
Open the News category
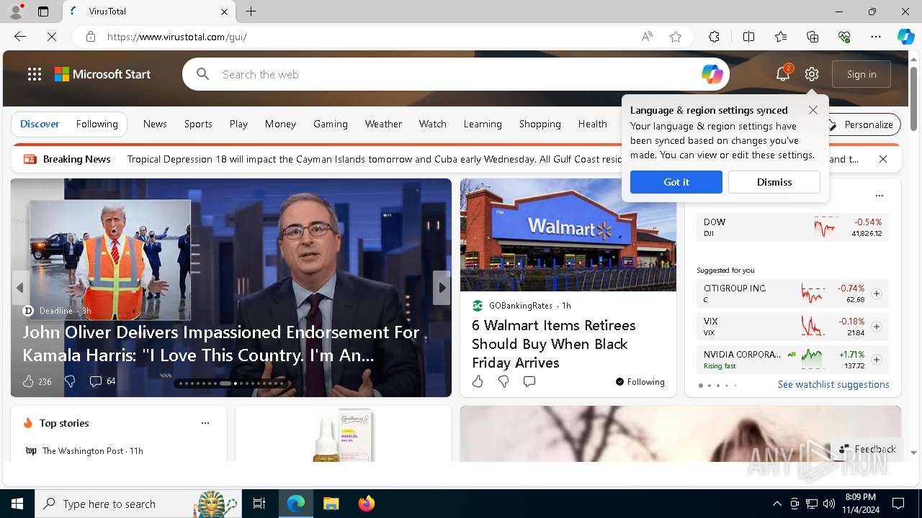[155, 124]
